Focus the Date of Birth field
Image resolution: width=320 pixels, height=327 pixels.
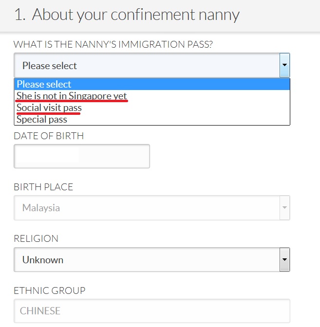(x=82, y=156)
